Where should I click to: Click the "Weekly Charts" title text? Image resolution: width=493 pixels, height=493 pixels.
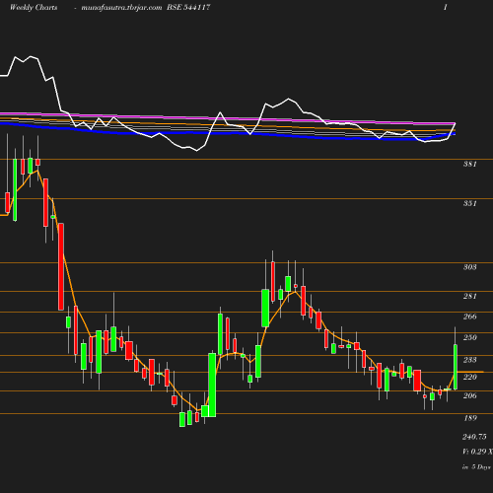tap(34, 8)
